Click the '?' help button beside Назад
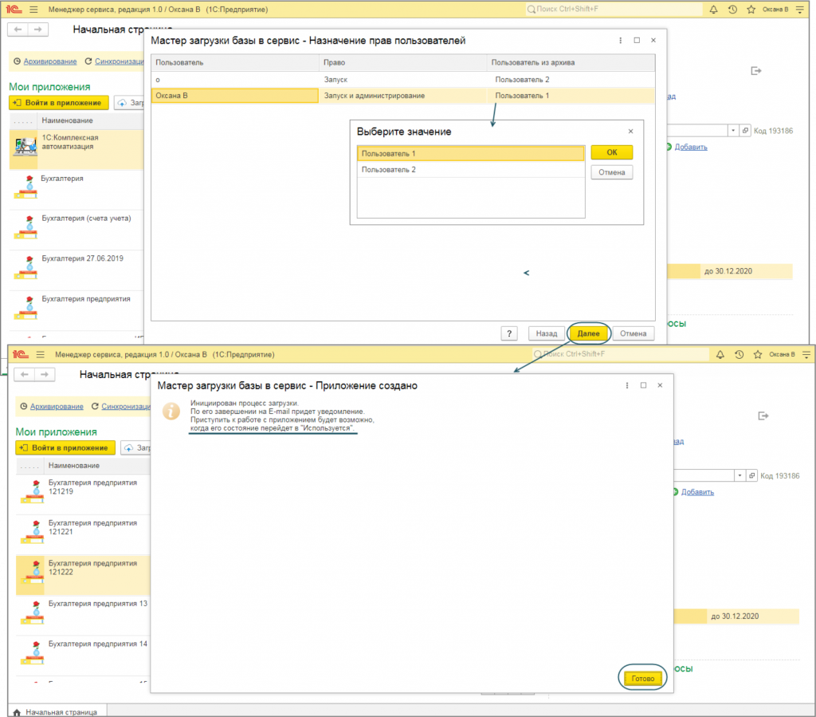The image size is (816, 717). (510, 333)
